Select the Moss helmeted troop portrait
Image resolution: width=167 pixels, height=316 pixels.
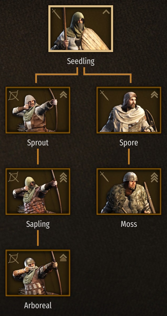tap(129, 191)
